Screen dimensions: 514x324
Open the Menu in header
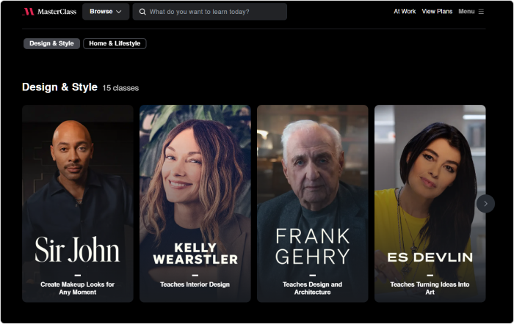click(x=466, y=12)
